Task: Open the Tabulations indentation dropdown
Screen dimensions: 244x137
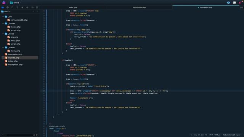Action: coord(232,135)
